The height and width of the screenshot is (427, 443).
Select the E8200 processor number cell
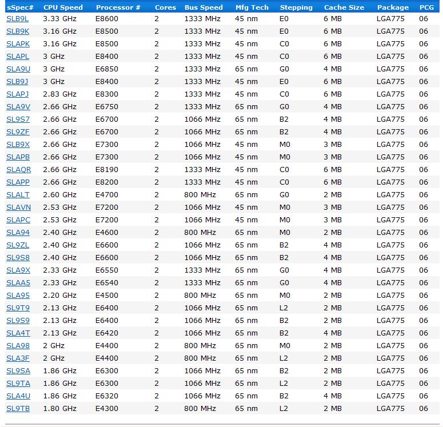coord(107,182)
